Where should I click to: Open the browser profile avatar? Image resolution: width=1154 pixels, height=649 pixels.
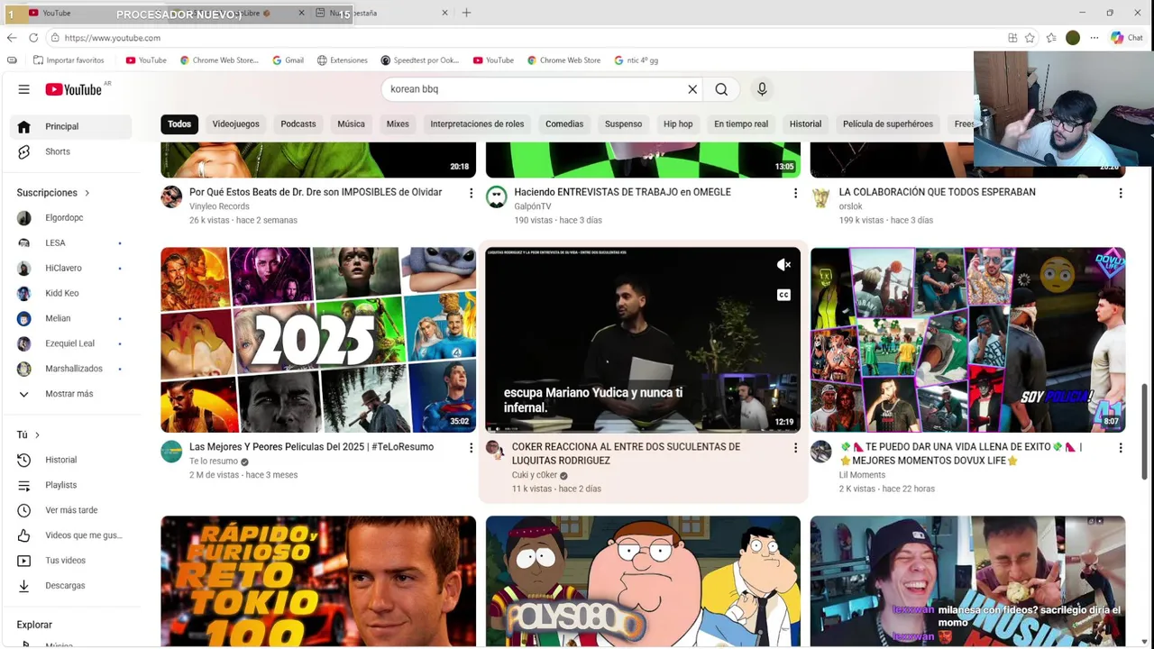pos(1073,38)
